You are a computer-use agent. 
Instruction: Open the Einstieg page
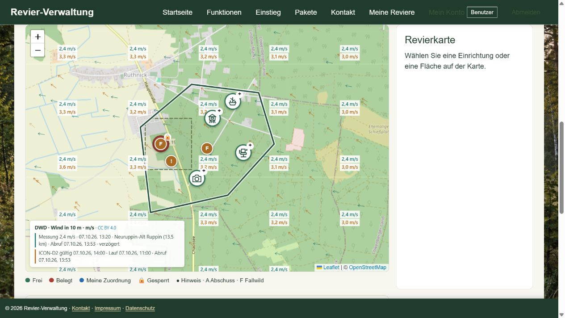click(x=268, y=13)
